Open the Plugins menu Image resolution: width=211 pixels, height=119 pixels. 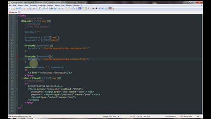tap(69, 5)
